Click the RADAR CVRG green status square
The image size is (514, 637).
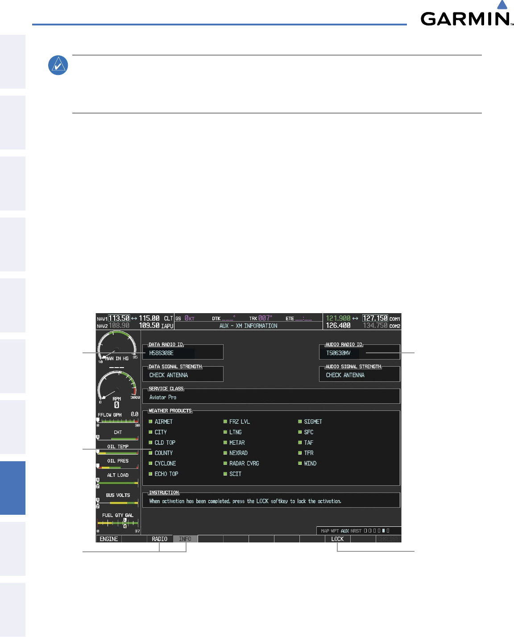pos(225,463)
